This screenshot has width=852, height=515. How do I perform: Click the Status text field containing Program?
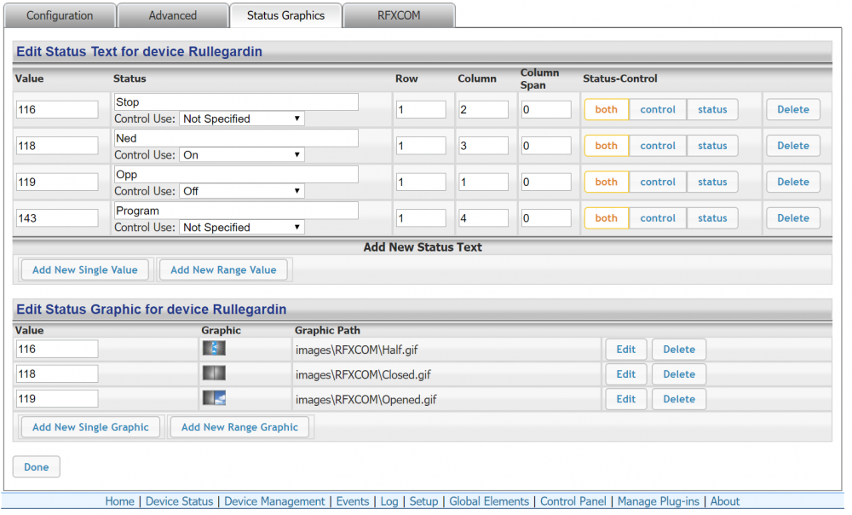236,211
